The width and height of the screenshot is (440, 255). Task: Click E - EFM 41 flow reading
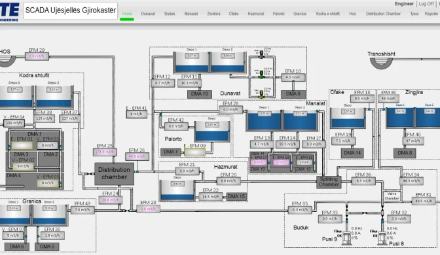click(x=136, y=114)
